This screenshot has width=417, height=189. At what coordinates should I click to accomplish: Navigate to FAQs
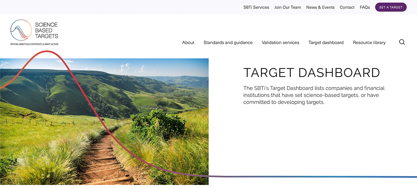pyautogui.click(x=365, y=7)
